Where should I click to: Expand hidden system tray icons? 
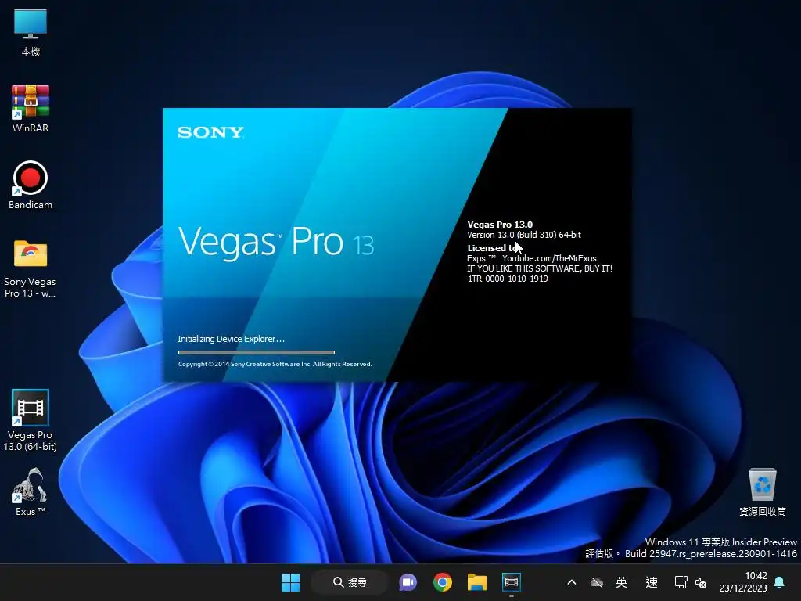[572, 582]
